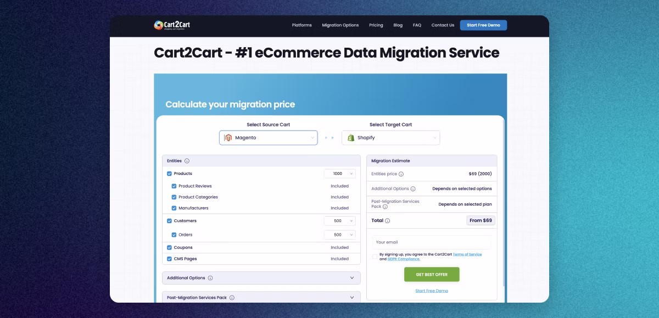Click Depends on selected plan text
The height and width of the screenshot is (318, 659).
click(465, 205)
